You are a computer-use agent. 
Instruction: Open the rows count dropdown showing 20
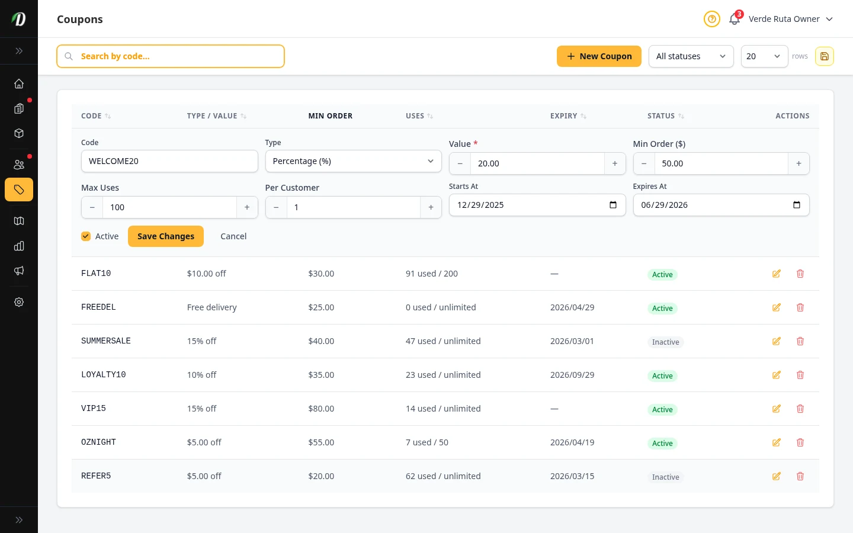pos(764,56)
